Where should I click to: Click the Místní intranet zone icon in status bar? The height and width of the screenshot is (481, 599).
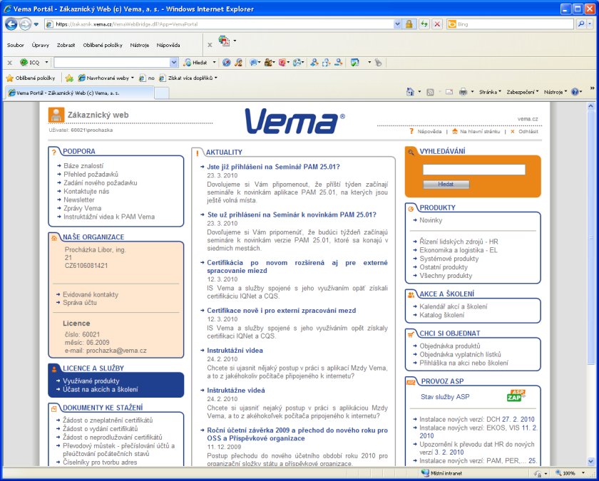[425, 473]
